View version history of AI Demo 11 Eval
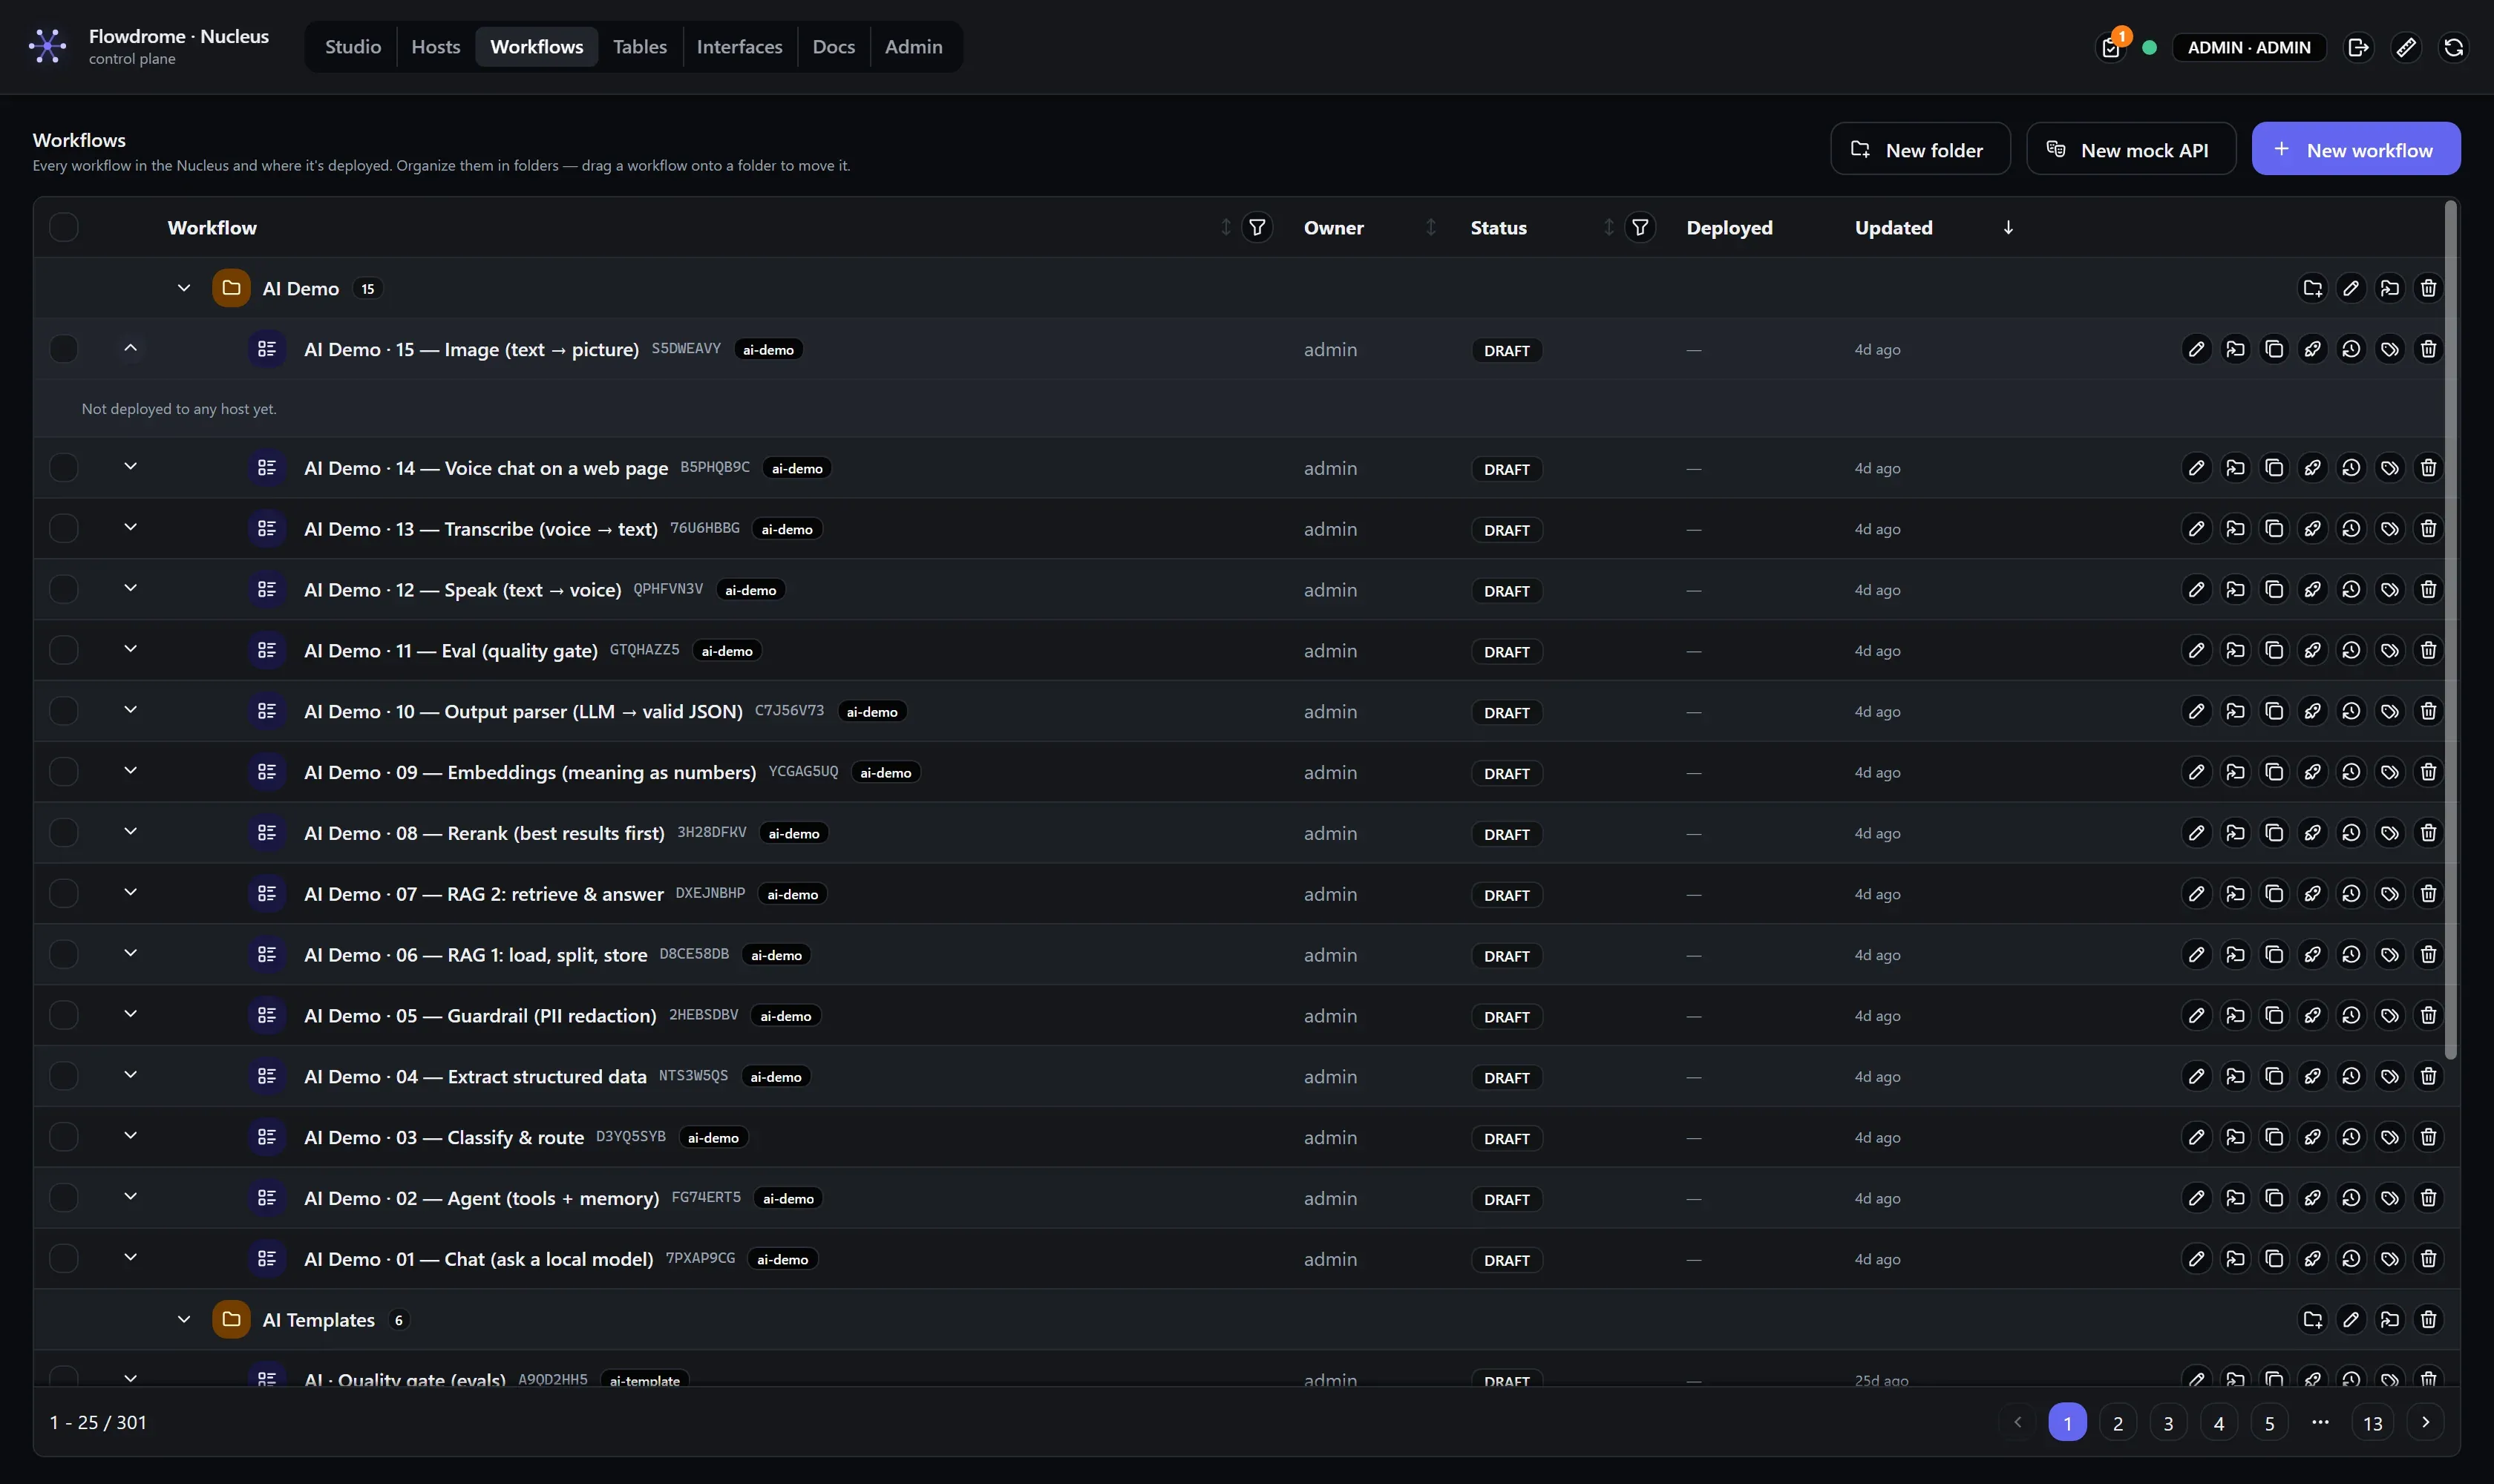The height and width of the screenshot is (1484, 2494). [x=2351, y=650]
